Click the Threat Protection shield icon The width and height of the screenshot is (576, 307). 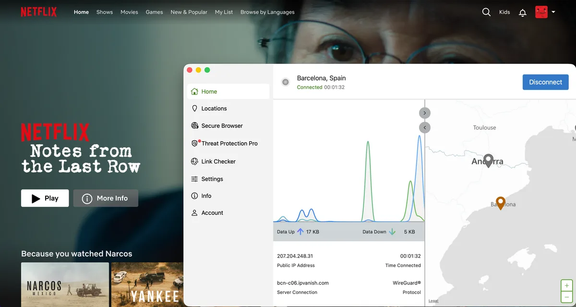[194, 143]
